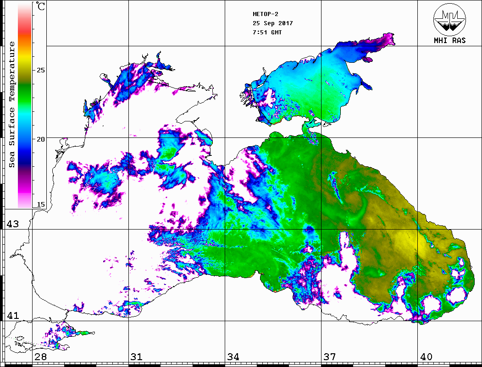Click the '20' temperature scale tick
Screen dimensions: 482x367
(40, 139)
